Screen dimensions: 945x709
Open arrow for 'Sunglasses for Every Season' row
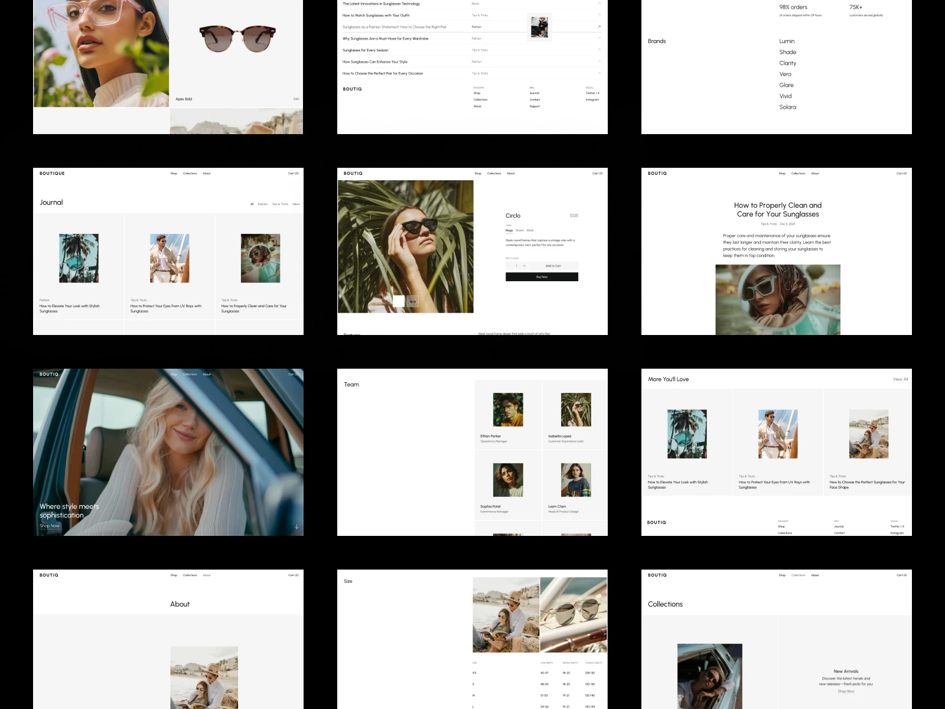599,50
